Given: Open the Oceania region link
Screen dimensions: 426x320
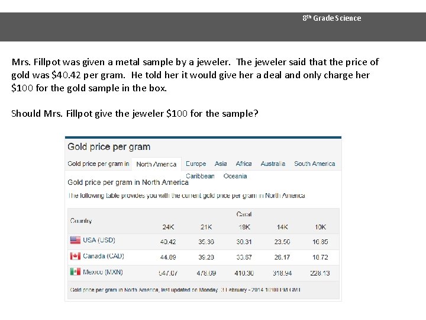Looking at the screenshot, I should tap(235, 176).
